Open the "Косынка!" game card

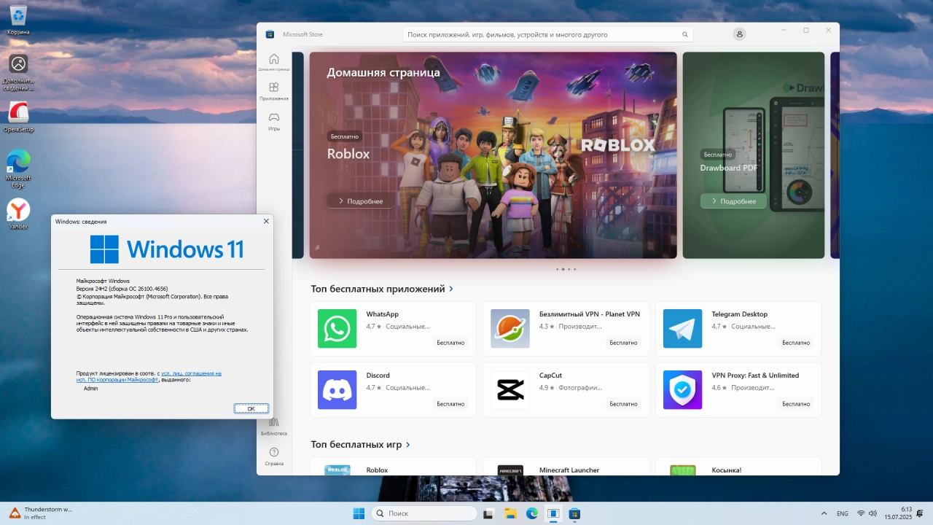pyautogui.click(x=738, y=467)
